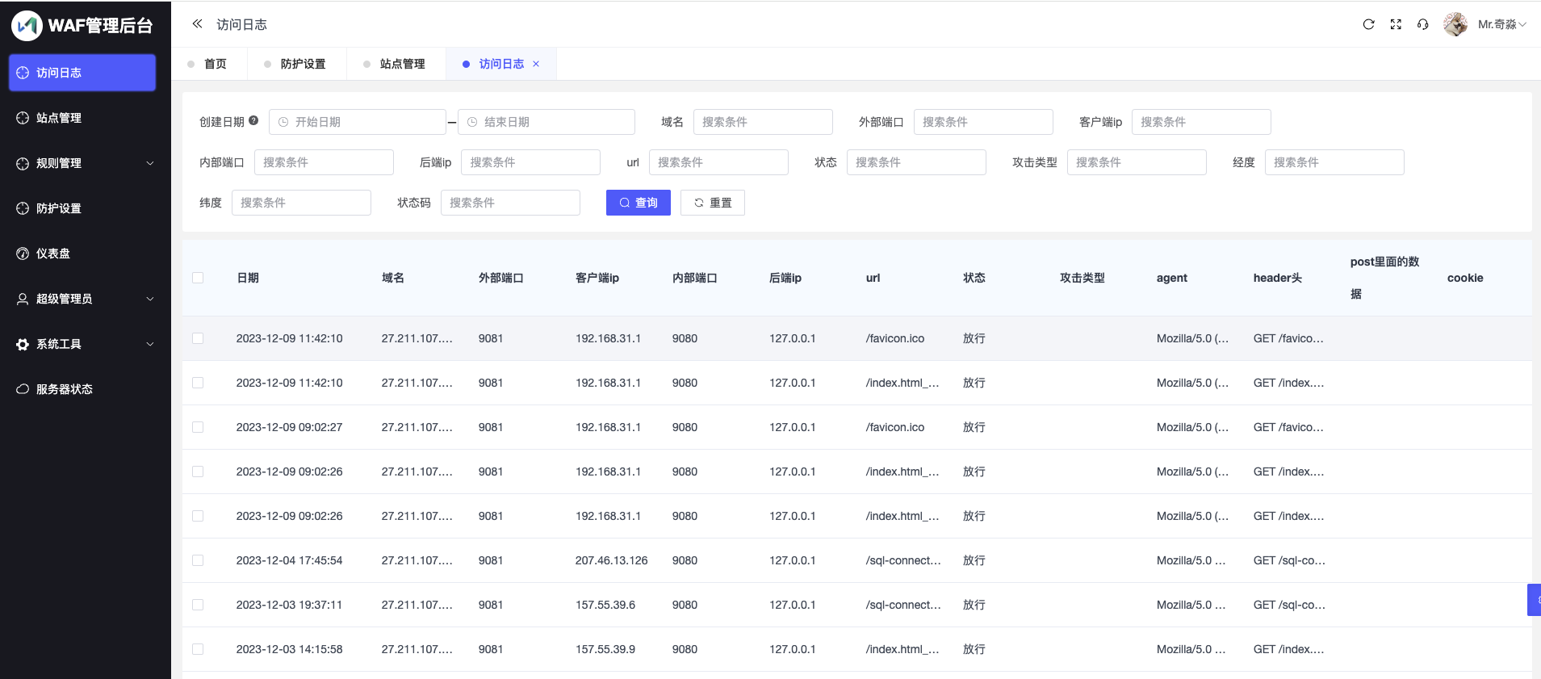
Task: Click the 结束日期 date field
Action: (x=546, y=122)
